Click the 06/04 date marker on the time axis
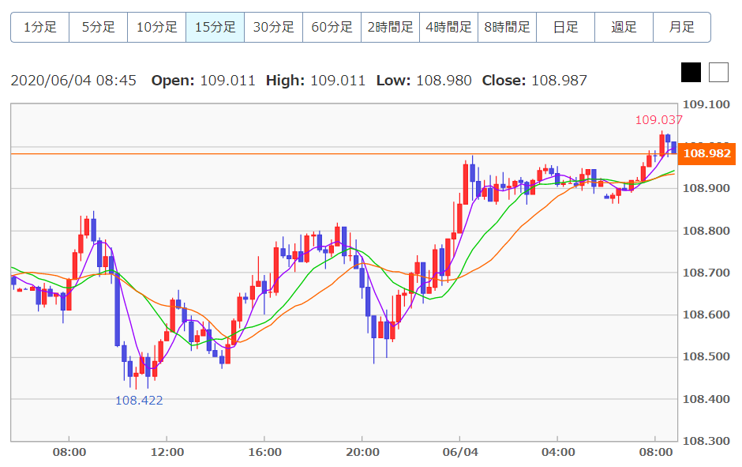 tap(460, 452)
